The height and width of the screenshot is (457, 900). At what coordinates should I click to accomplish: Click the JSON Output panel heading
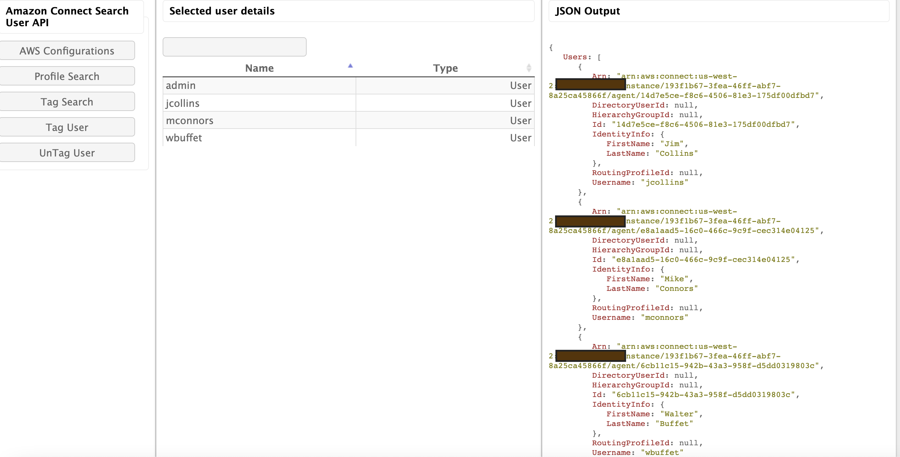point(588,11)
